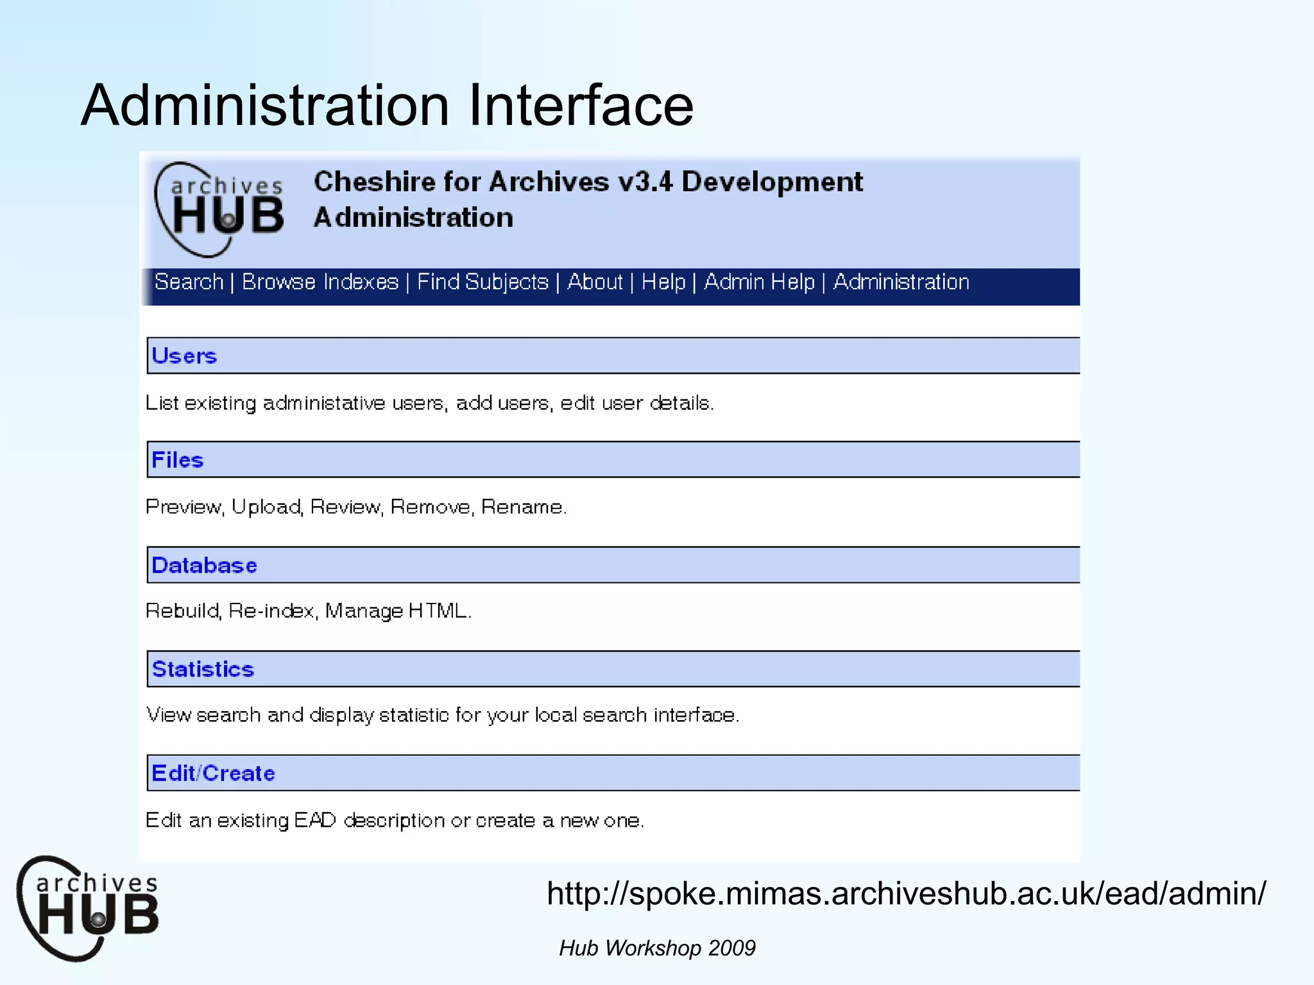Click 'Edit an existing EAD description' text

point(395,820)
